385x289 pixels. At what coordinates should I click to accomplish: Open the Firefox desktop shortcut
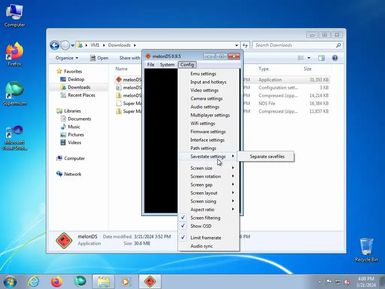[x=15, y=54]
